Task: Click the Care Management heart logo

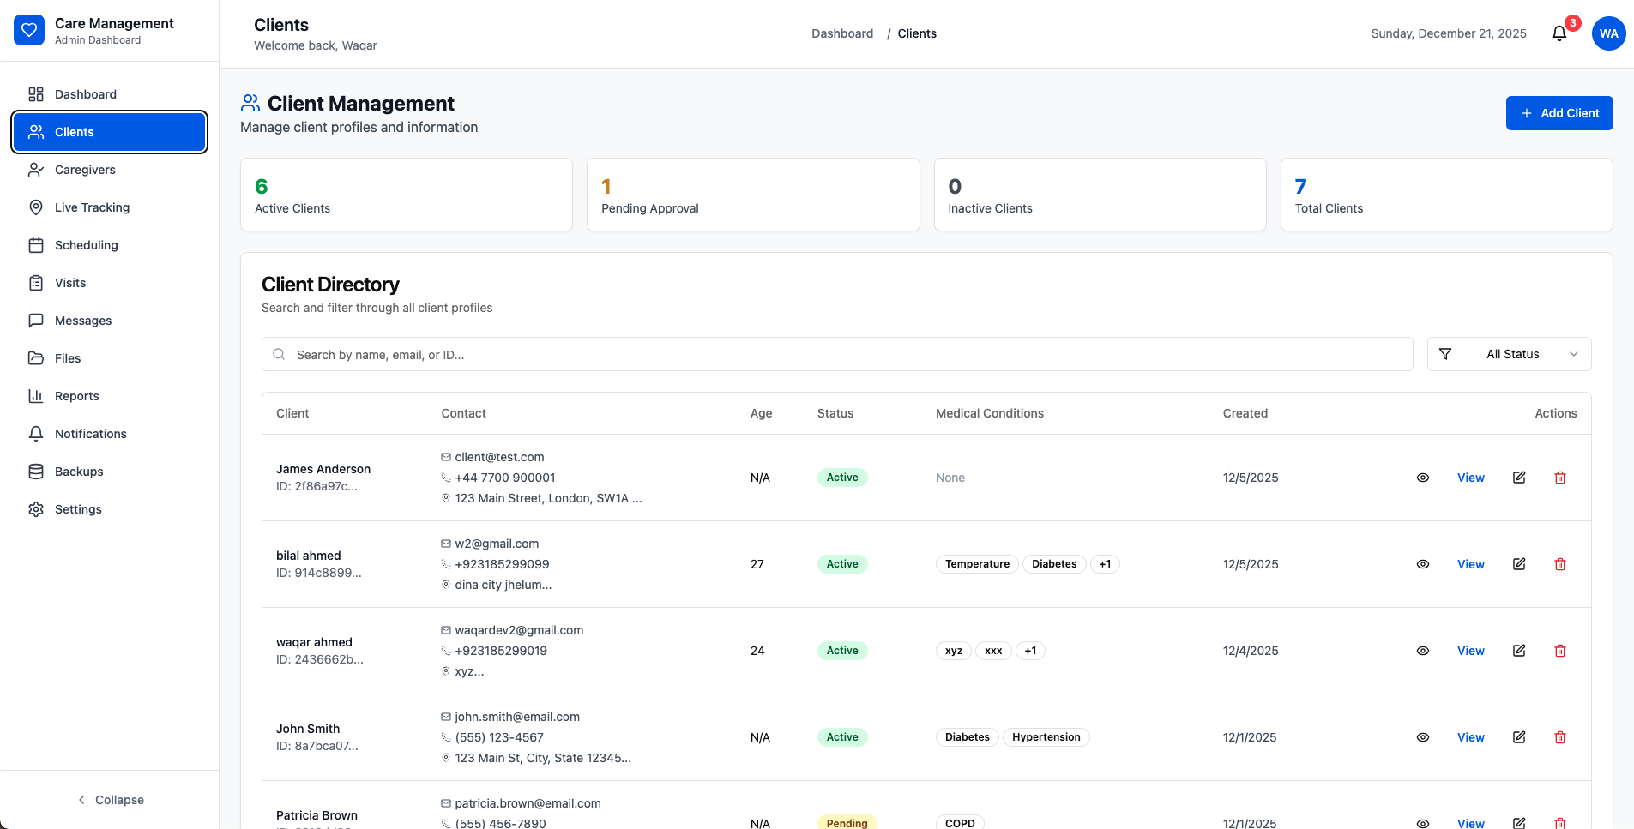Action: tap(29, 30)
